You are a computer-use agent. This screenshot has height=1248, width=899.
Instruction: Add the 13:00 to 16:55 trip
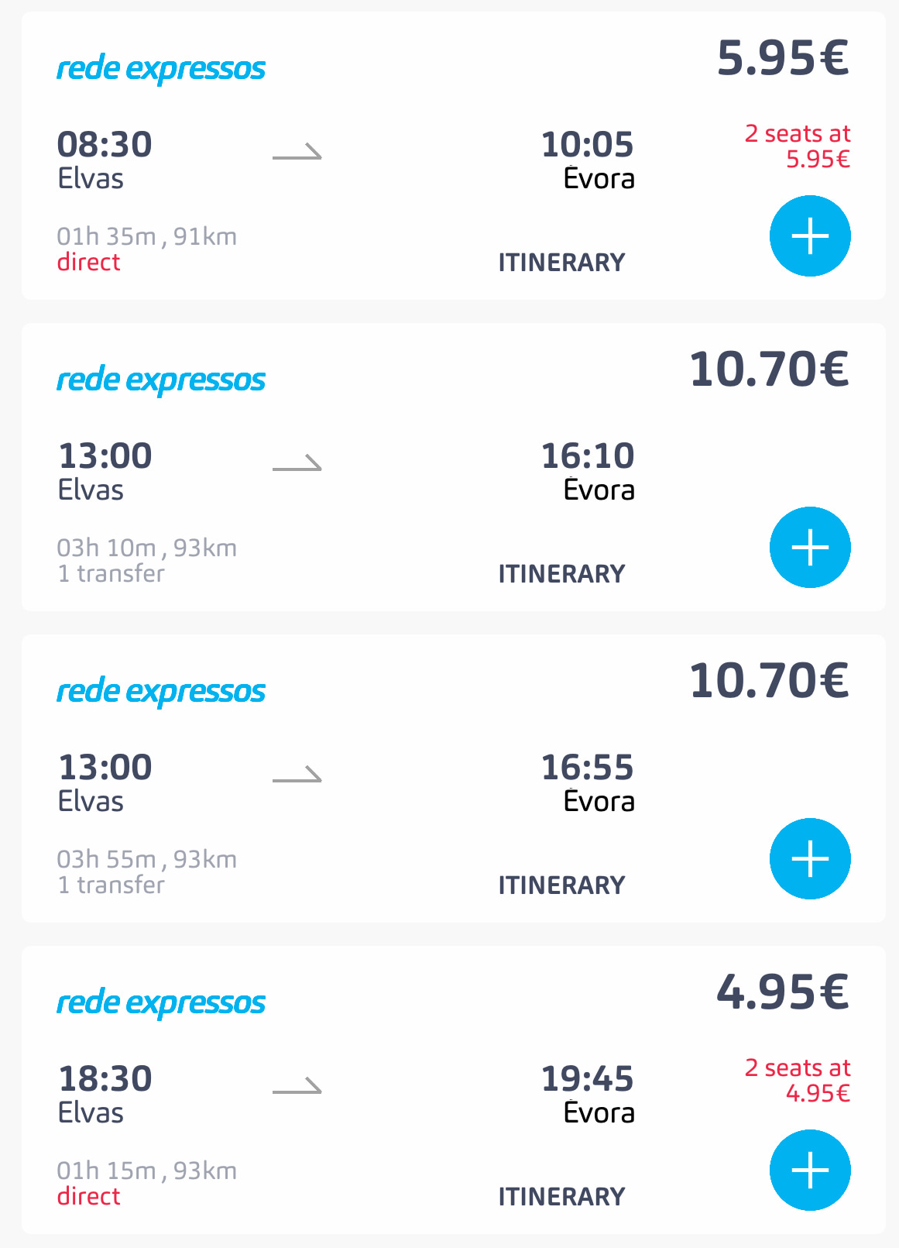click(810, 859)
